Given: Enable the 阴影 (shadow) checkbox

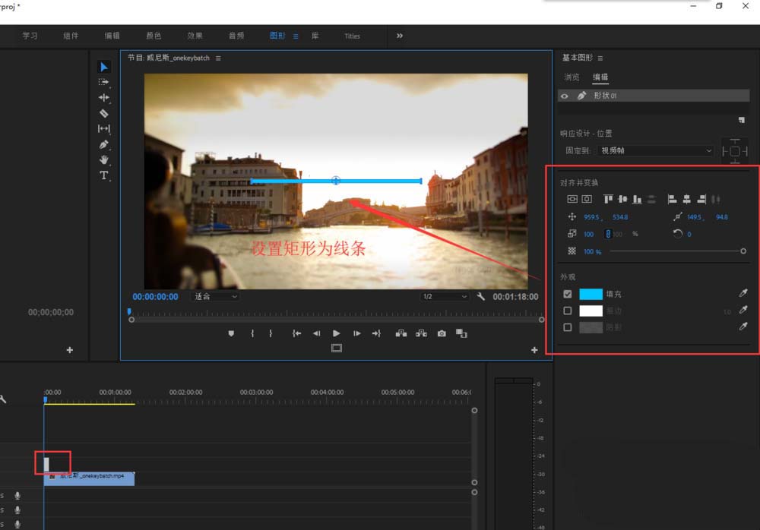Looking at the screenshot, I should tap(568, 327).
